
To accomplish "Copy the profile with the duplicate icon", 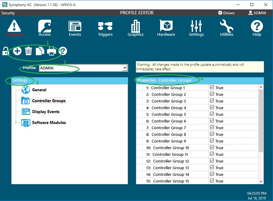I will point(40,51).
